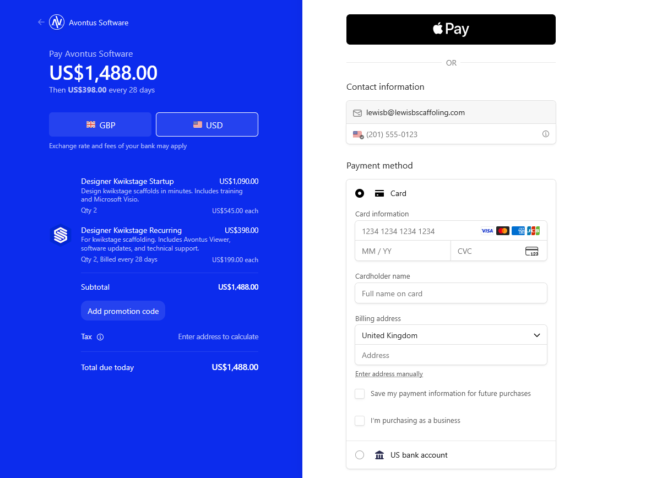Click the email address field
Viewport: 662px width, 478px height.
coord(451,112)
